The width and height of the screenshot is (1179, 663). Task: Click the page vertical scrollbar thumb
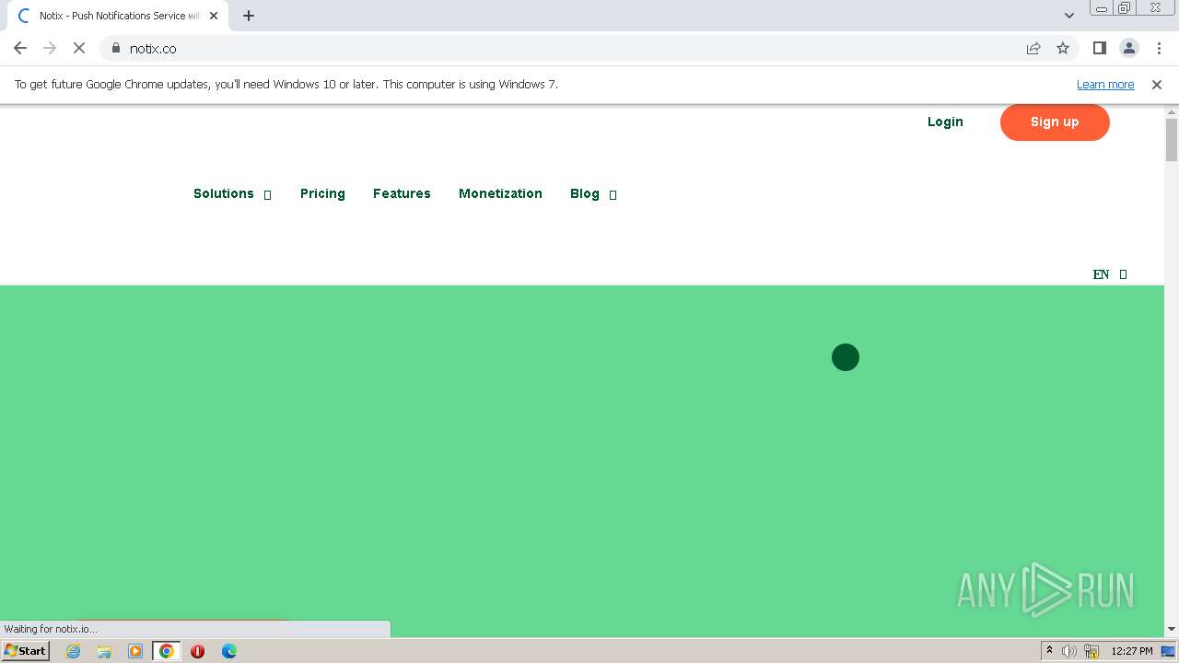click(x=1172, y=140)
